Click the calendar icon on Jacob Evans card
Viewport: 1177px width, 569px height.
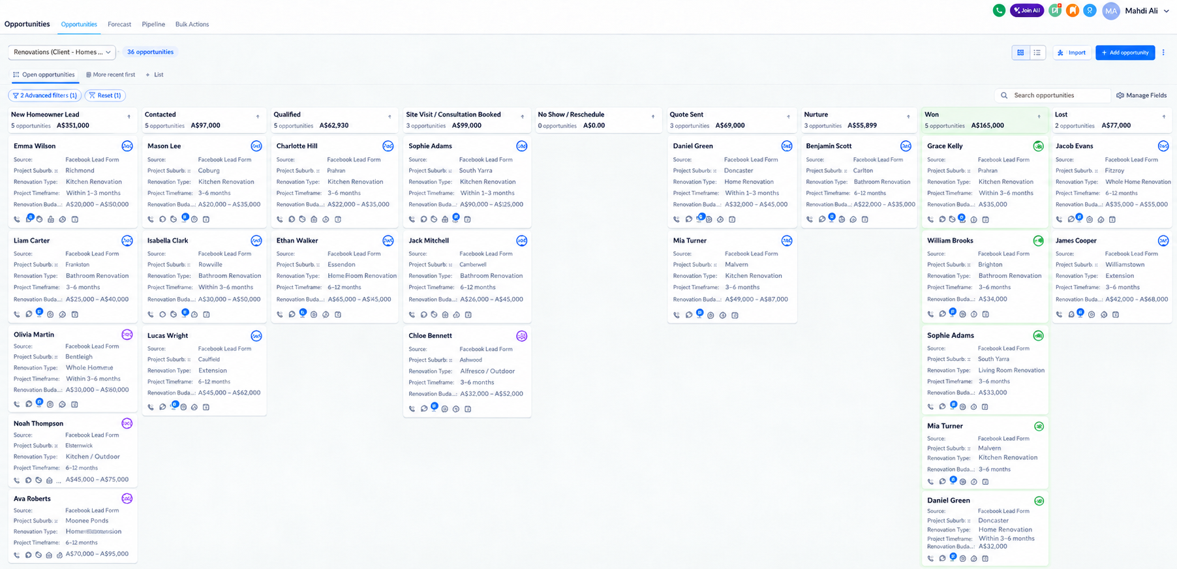1112,219
